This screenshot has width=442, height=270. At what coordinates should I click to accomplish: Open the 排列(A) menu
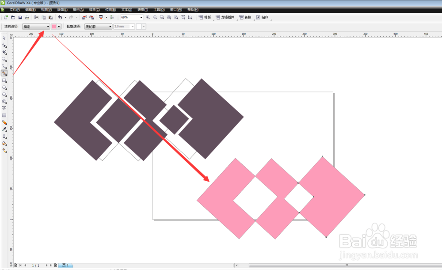pyautogui.click(x=78, y=10)
